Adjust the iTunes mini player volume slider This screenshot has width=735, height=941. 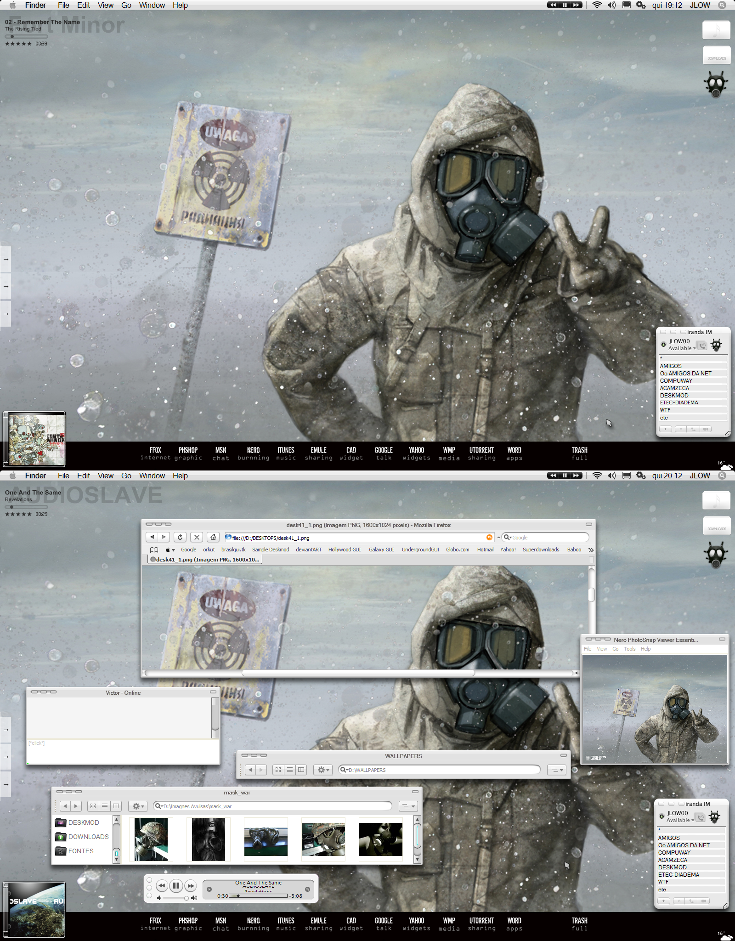point(176,898)
